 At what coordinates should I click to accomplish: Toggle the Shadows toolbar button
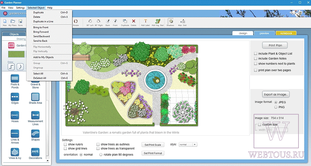[170, 21]
